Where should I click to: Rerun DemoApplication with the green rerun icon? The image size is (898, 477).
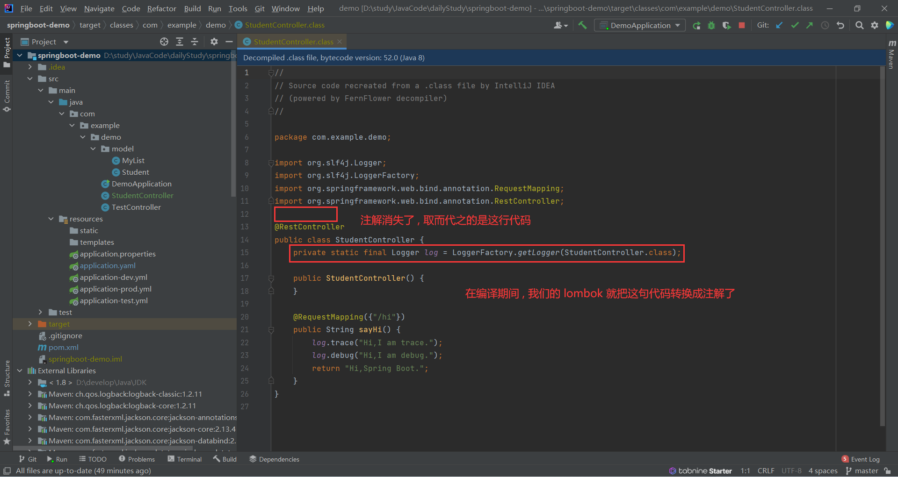(696, 25)
